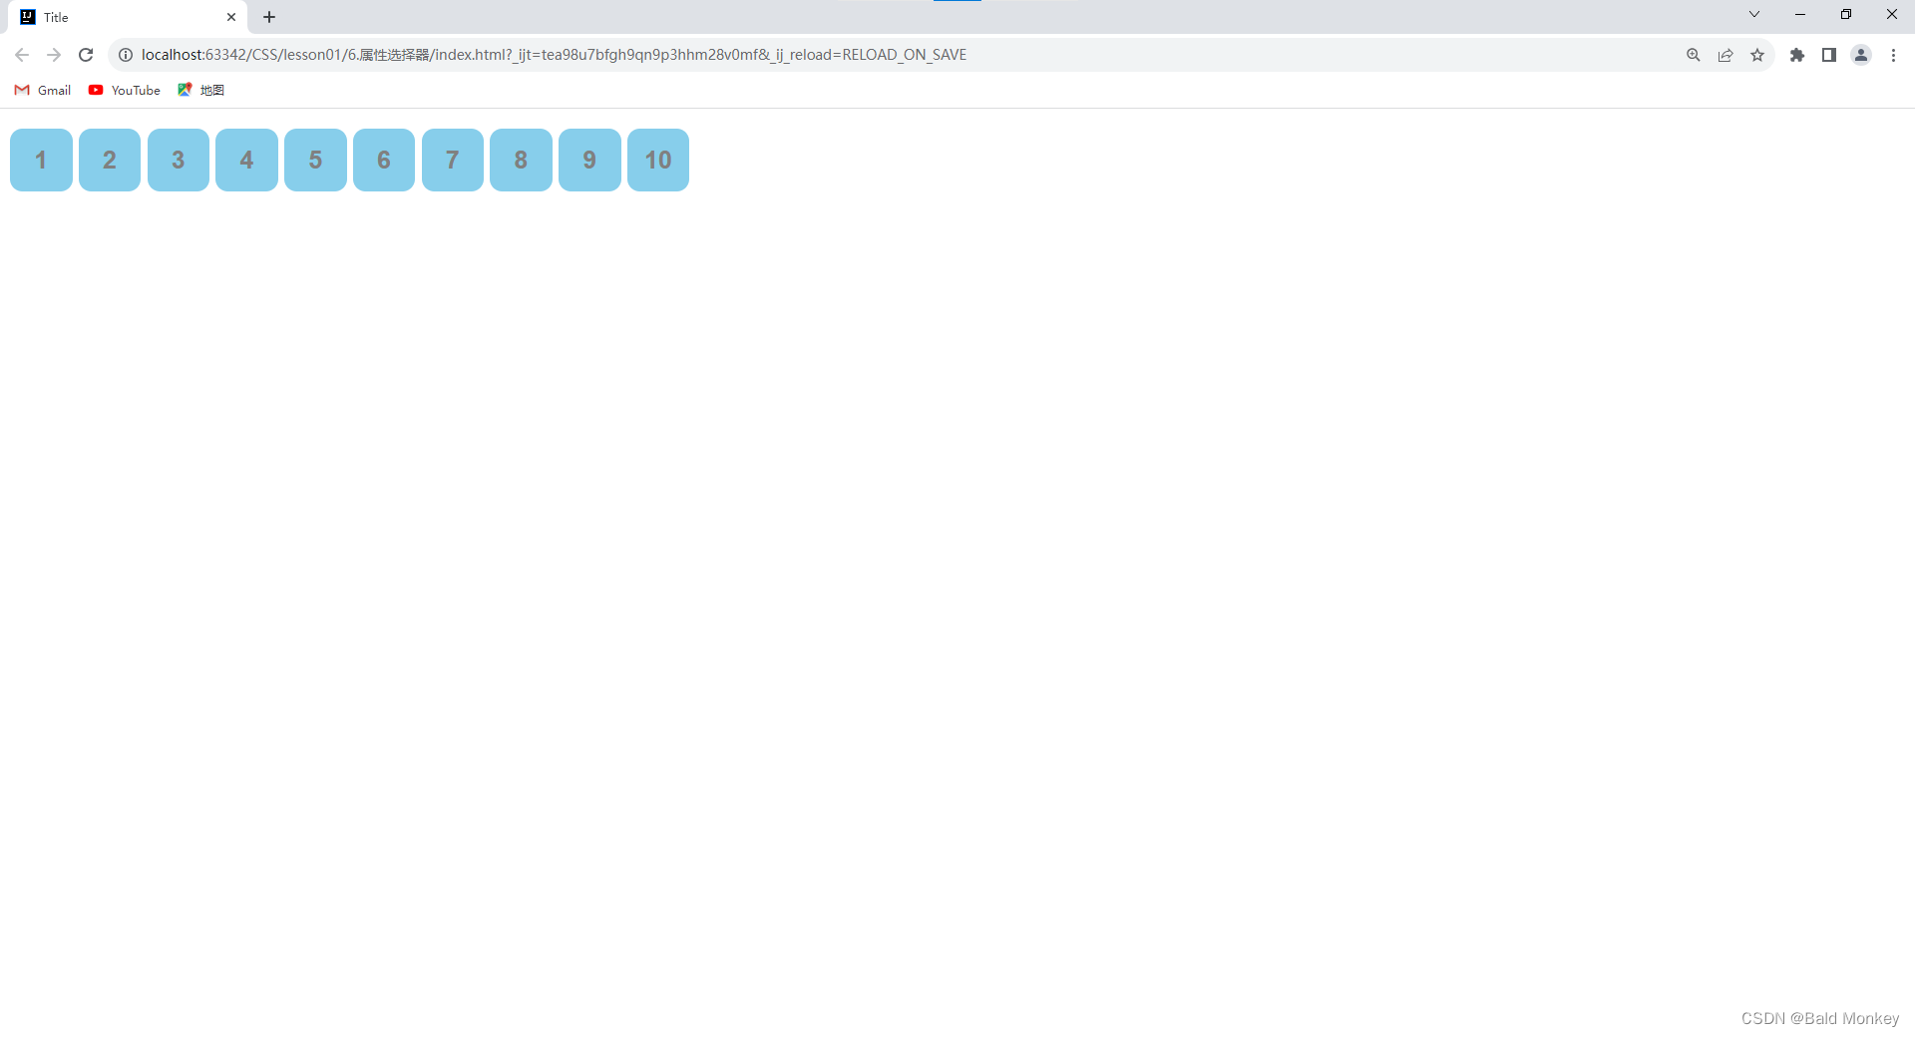Reload the current page
1915x1037 pixels.
tap(86, 55)
